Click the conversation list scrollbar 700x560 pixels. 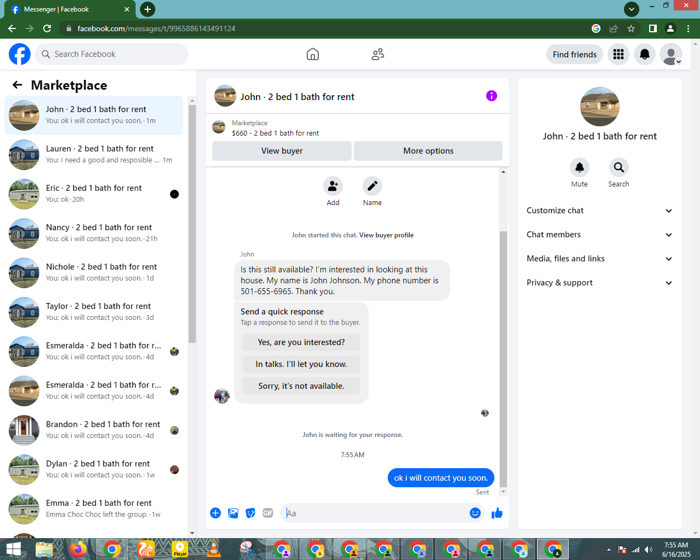click(192, 223)
